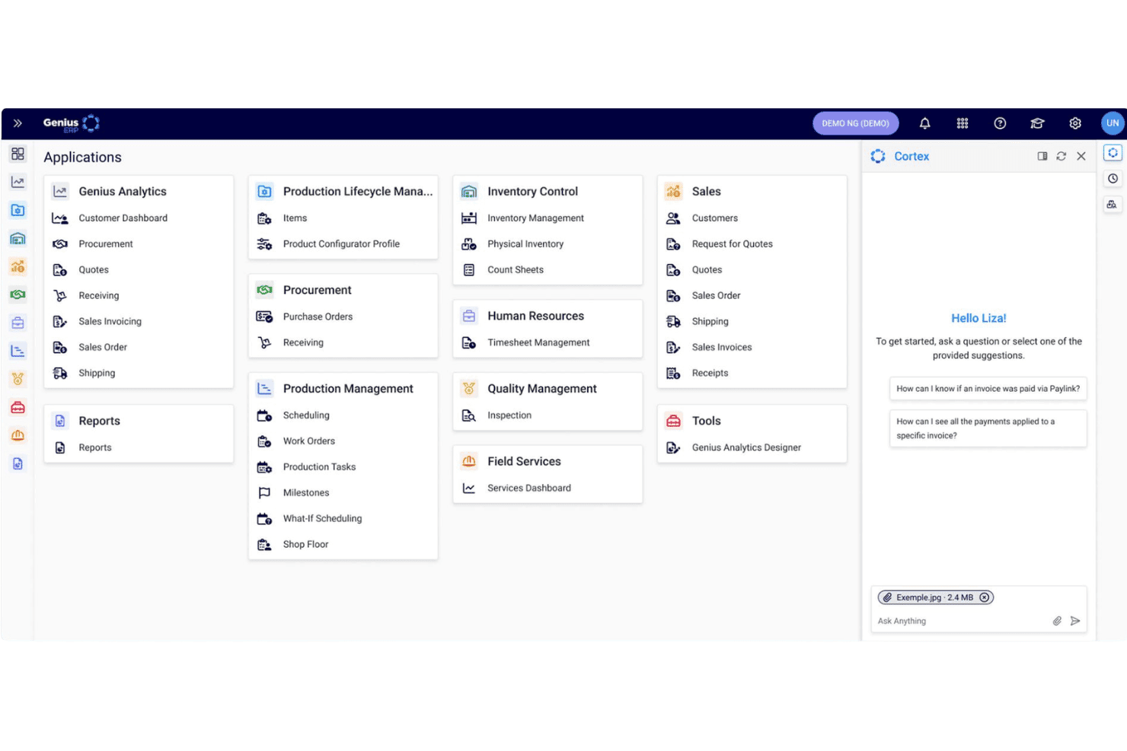Open the apps grid icon in header
Viewport: 1127px width, 751px height.
963,123
